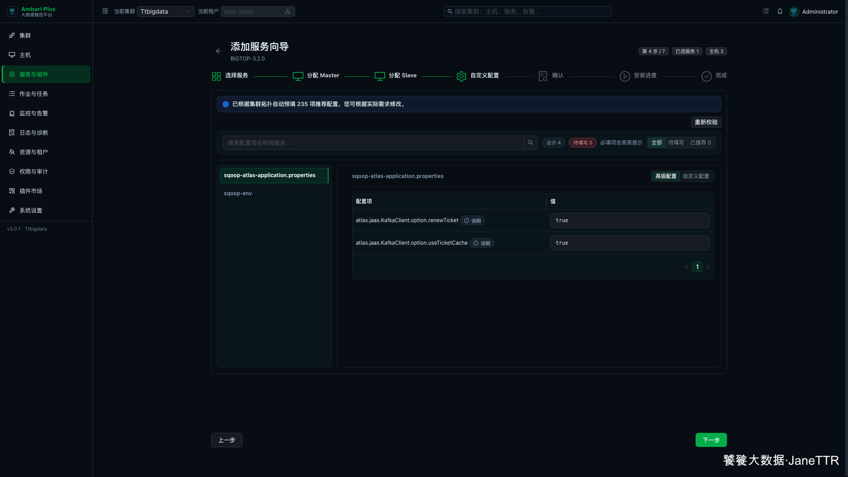Click the 已选服务 1 tag

(x=687, y=51)
